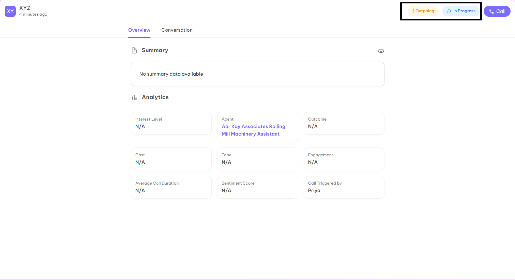Viewport: 515px width, 280px height.
Task: Click the upward arrow in the Outgoing badge
Action: 413,11
